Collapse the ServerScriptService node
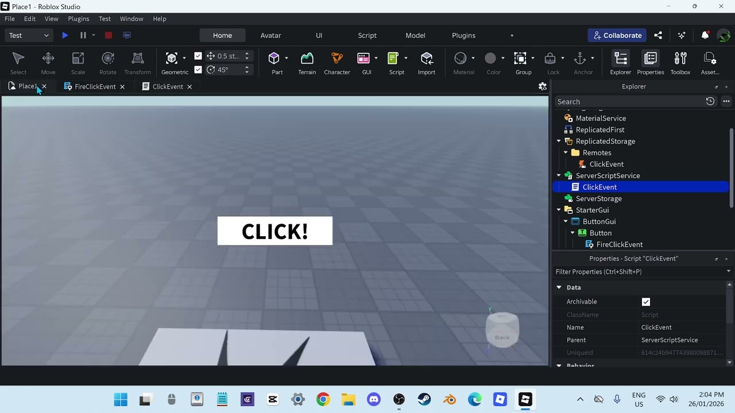The width and height of the screenshot is (735, 413). point(559,176)
